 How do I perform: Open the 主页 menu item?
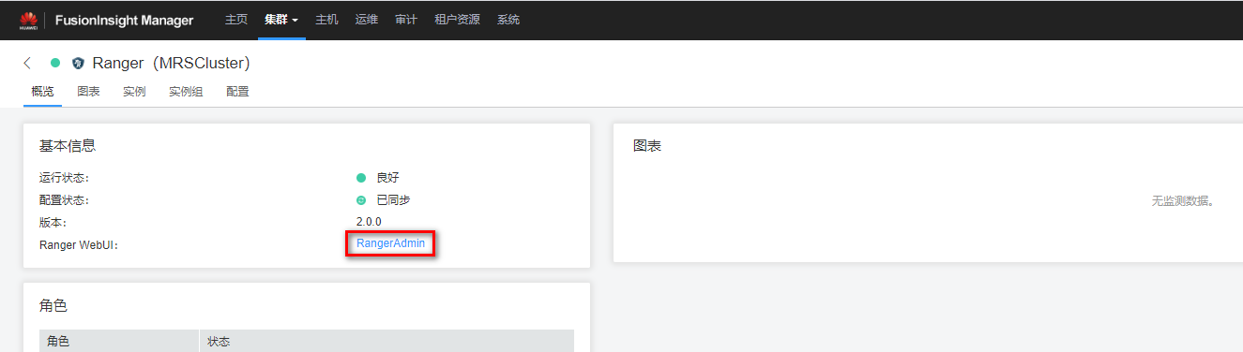(x=236, y=20)
